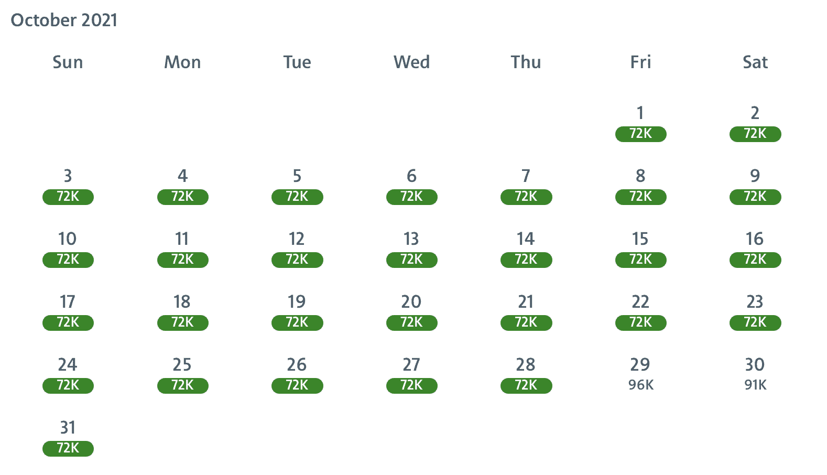Choose Saturday October 23
The width and height of the screenshot is (827, 475).
[x=755, y=312]
